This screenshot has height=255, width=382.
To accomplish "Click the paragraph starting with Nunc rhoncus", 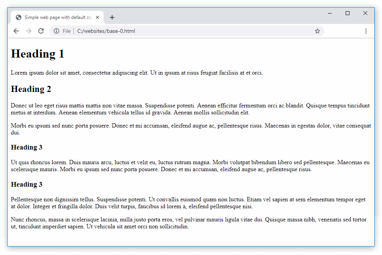I will click(188, 223).
